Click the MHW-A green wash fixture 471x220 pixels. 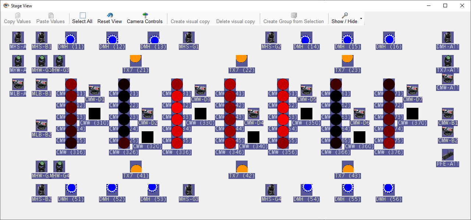pyautogui.click(x=18, y=61)
